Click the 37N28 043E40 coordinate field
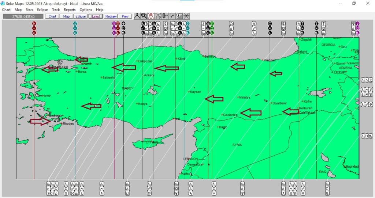 coord(23,16)
